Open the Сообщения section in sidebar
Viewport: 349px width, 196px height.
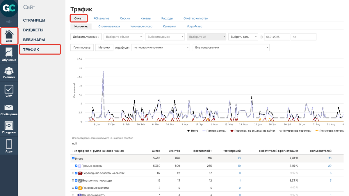coord(9,110)
